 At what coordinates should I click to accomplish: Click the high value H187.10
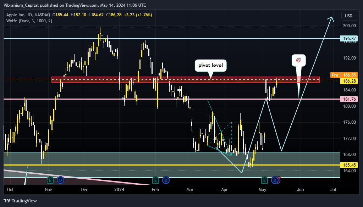tap(78, 15)
